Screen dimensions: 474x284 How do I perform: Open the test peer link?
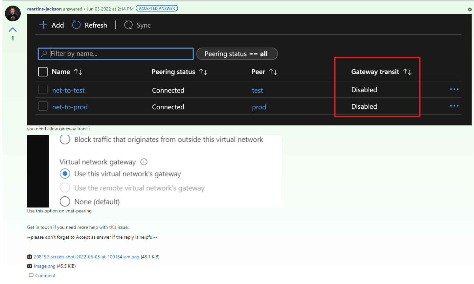tap(258, 90)
